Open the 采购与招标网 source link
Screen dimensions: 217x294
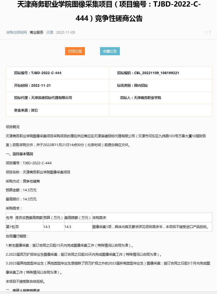(x=16, y=32)
